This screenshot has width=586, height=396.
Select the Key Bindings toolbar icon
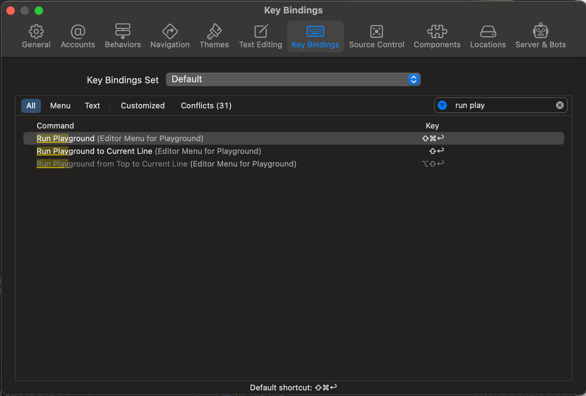315,36
